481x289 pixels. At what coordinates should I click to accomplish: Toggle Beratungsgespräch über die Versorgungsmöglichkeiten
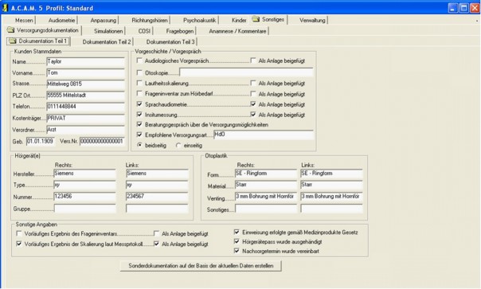(x=139, y=124)
